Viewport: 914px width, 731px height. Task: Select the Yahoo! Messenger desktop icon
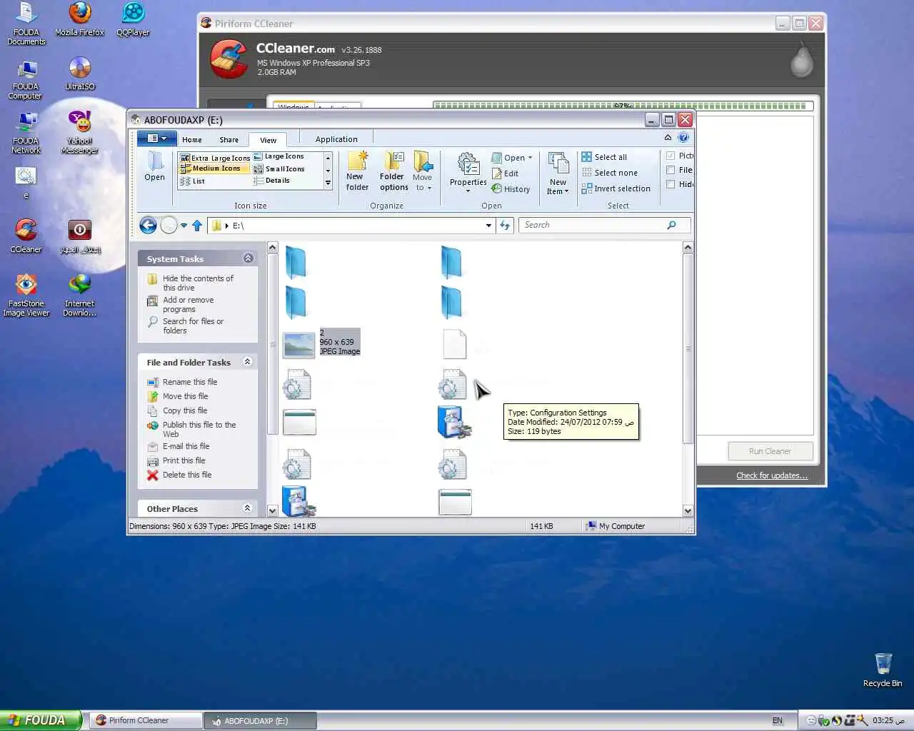(x=80, y=132)
